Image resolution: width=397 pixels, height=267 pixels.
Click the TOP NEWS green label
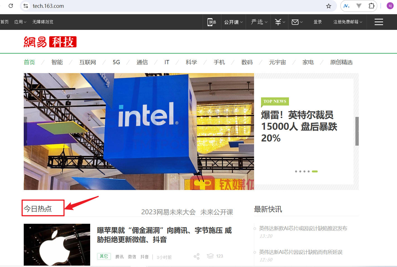[x=275, y=102]
